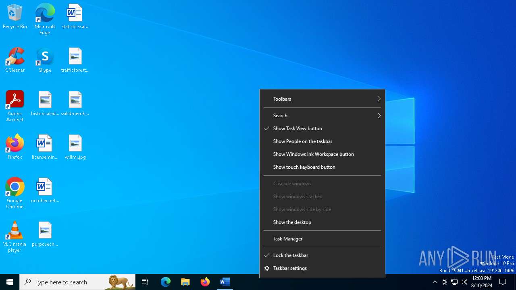Image resolution: width=516 pixels, height=290 pixels.
Task: Select the Skype desktop shortcut
Action: [45, 60]
